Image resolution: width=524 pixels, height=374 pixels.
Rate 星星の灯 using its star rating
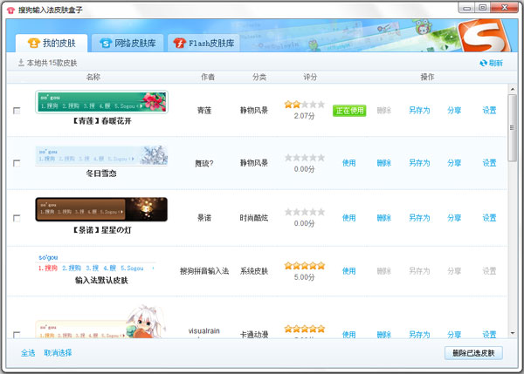point(305,212)
